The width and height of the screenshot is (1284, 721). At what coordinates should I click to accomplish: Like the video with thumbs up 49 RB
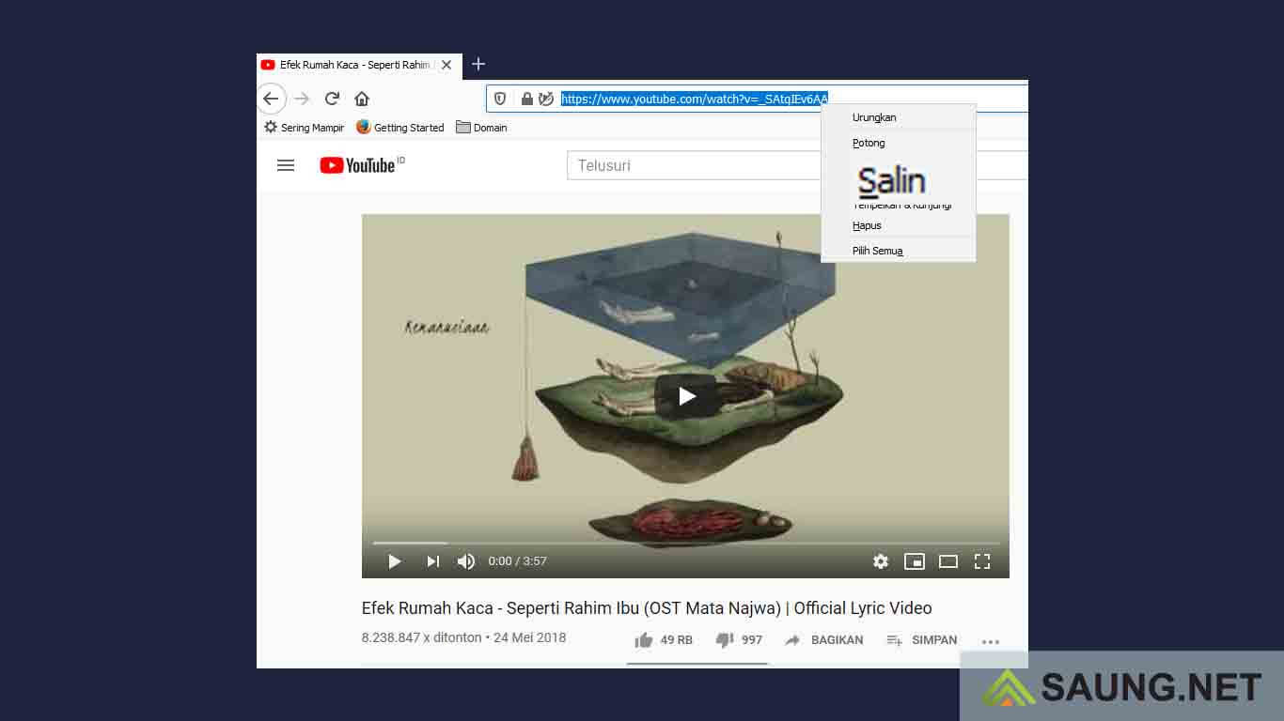click(664, 640)
